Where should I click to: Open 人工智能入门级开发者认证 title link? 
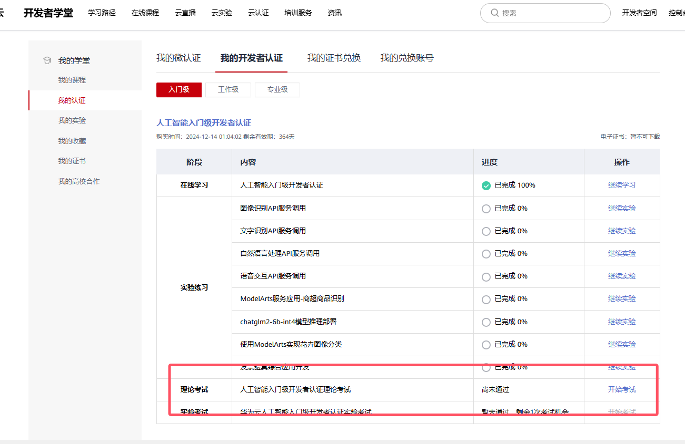[204, 123]
